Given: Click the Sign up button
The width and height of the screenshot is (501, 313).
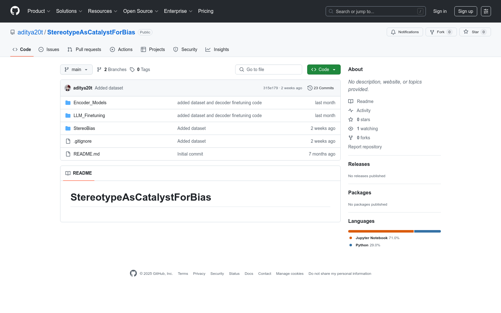Looking at the screenshot, I should tap(466, 11).
